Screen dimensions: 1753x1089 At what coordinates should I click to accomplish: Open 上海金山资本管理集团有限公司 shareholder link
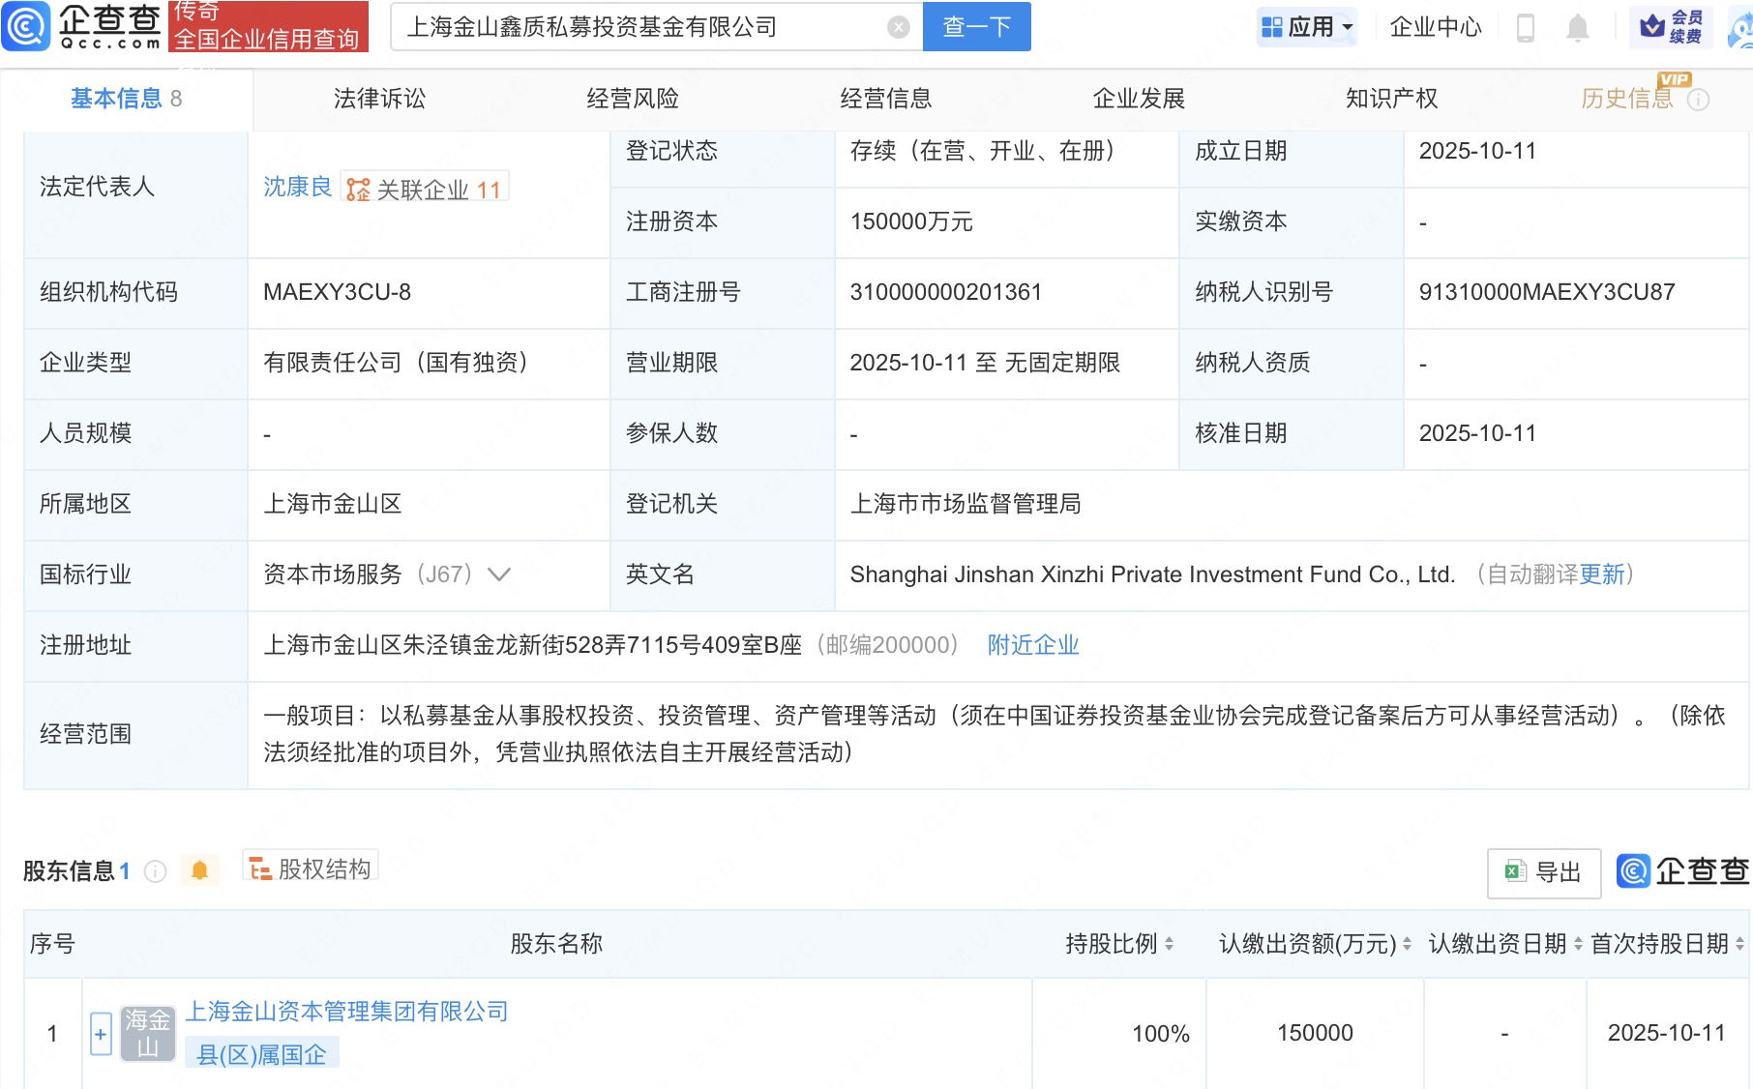coord(346,1012)
